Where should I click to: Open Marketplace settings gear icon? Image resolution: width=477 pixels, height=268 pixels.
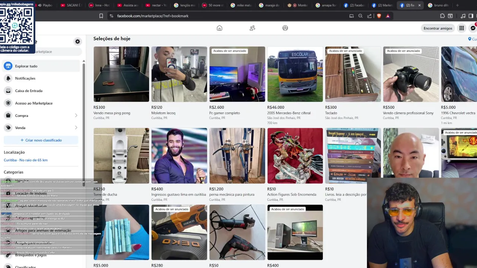click(78, 41)
